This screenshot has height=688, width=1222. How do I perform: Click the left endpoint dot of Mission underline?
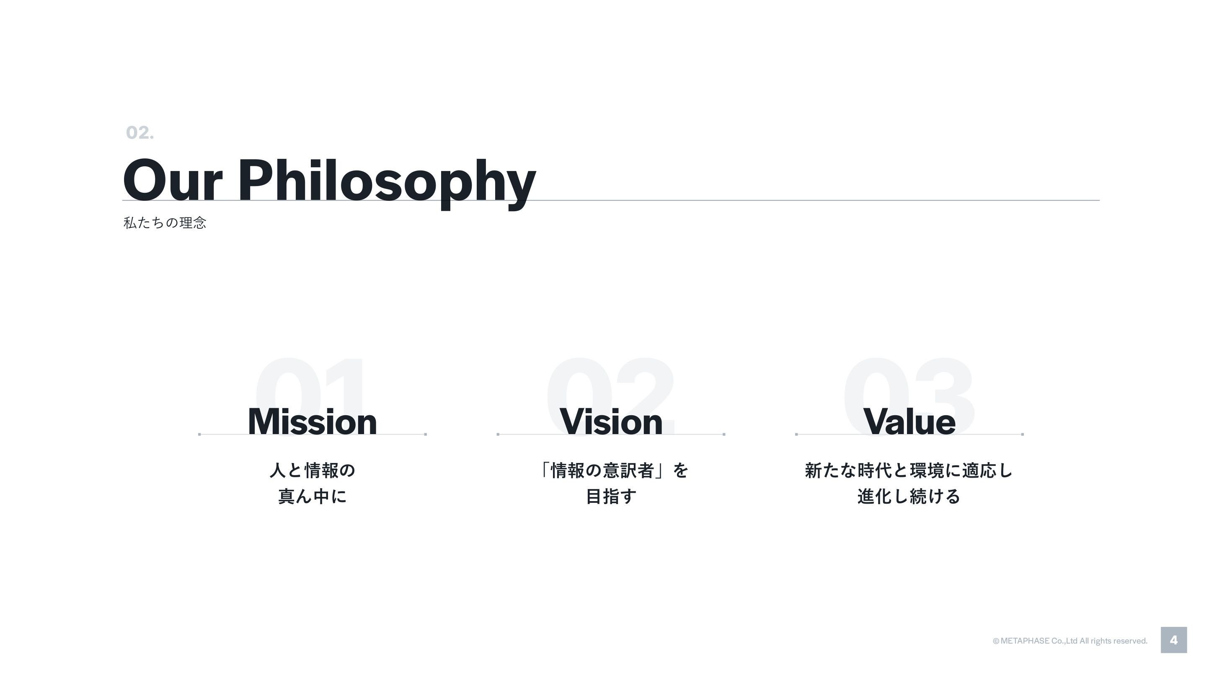[x=199, y=434]
